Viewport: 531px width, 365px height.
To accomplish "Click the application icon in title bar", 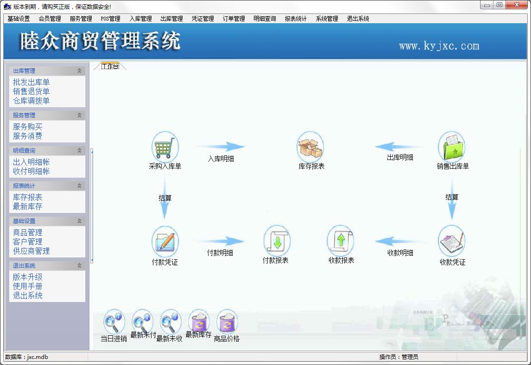I will (x=7, y=6).
